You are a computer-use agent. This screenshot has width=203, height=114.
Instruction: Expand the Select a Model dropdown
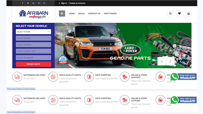click(x=33, y=45)
